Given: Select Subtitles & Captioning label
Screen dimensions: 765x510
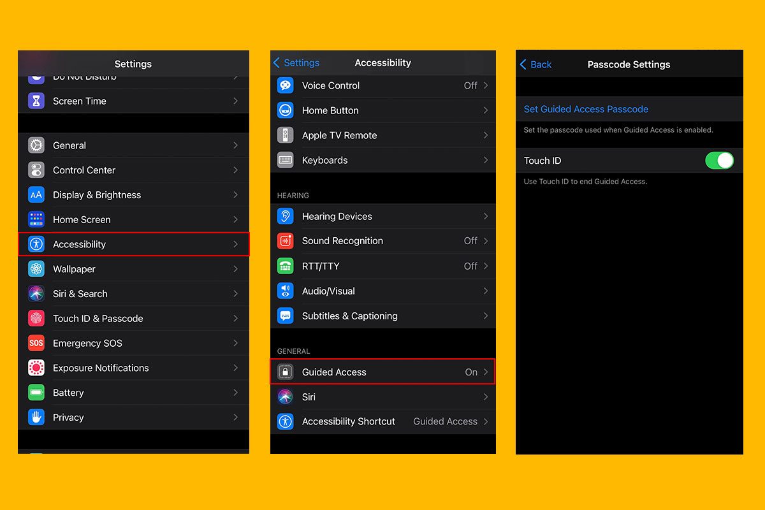Looking at the screenshot, I should coord(350,316).
